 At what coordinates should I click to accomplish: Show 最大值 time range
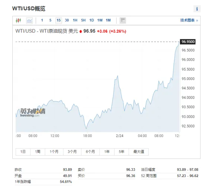click(x=139, y=152)
